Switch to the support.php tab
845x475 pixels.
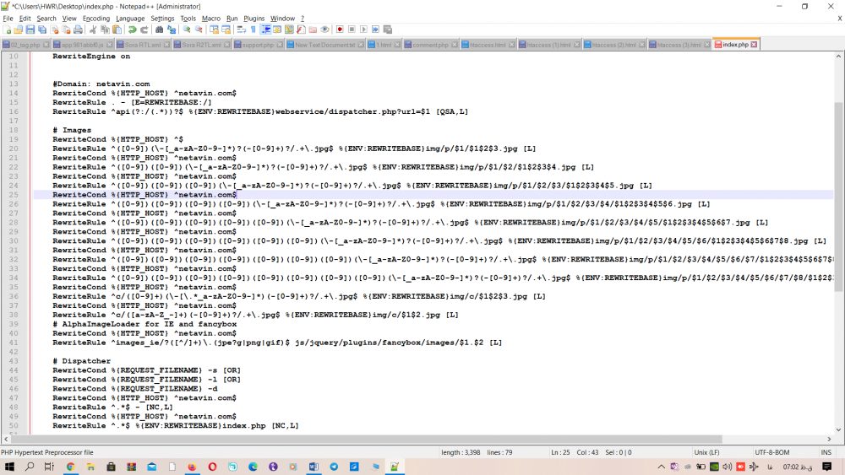click(258, 45)
